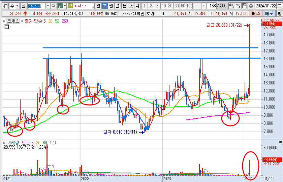Select interval 1 button

coord(145,6)
